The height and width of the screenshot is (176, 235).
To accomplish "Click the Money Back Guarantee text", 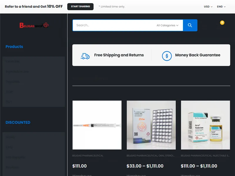I will pos(198,55).
